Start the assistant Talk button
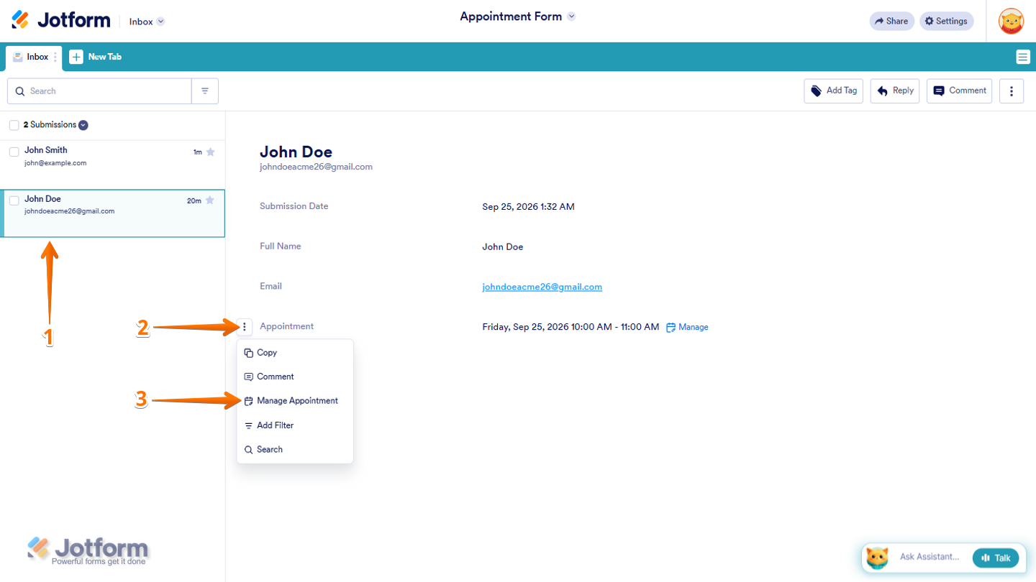This screenshot has width=1036, height=582. point(996,558)
